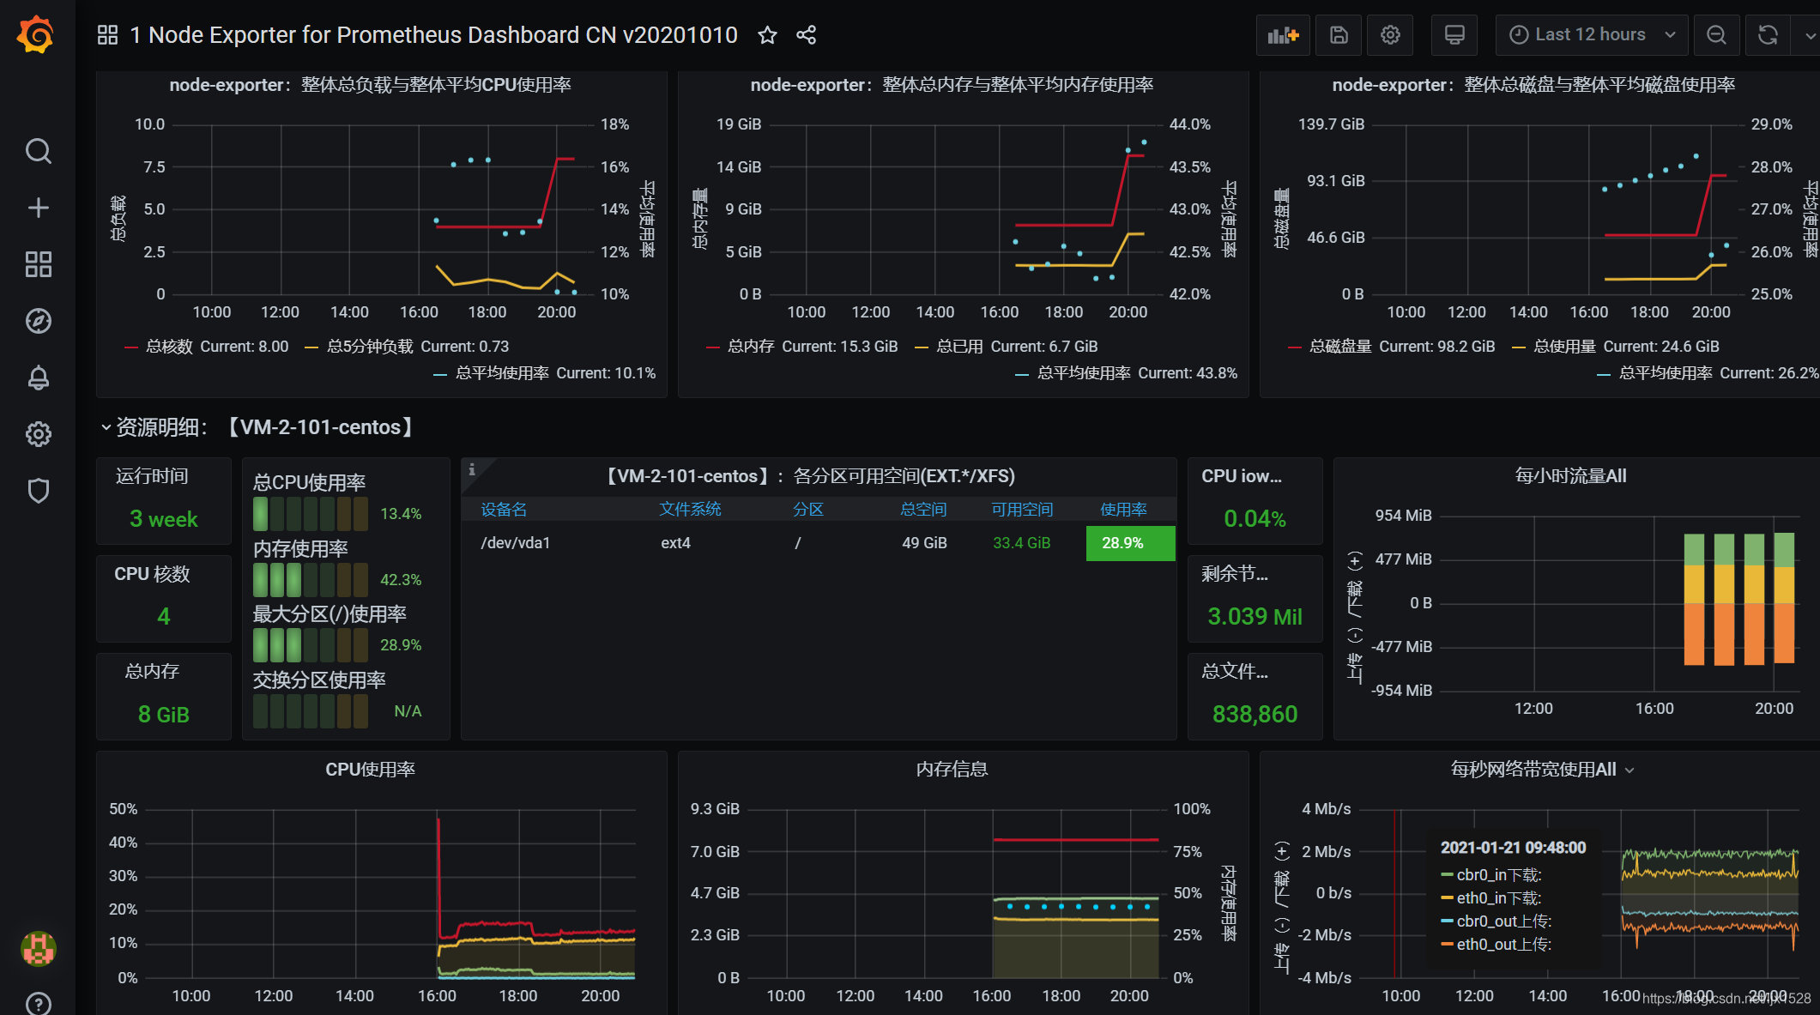
Task: Open the 整体总负载 CPU panel title menu
Action: [x=370, y=85]
